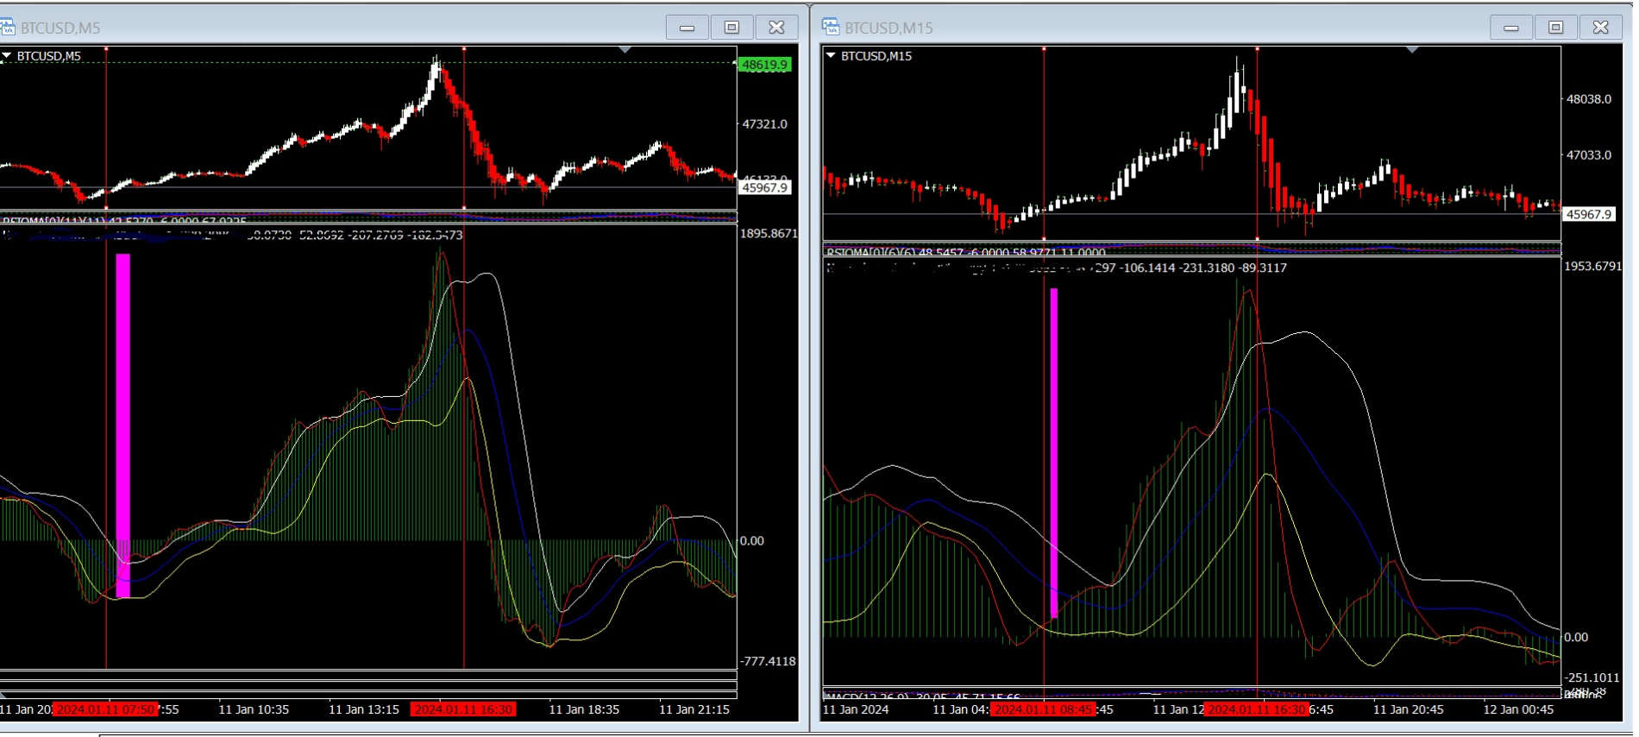Maximize the BTCUSD,M15 chart window
This screenshot has width=1639, height=737.
tap(1556, 28)
